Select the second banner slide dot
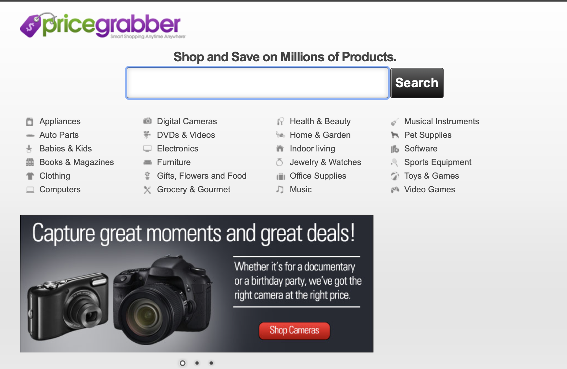This screenshot has width=567, height=369. coord(197,363)
